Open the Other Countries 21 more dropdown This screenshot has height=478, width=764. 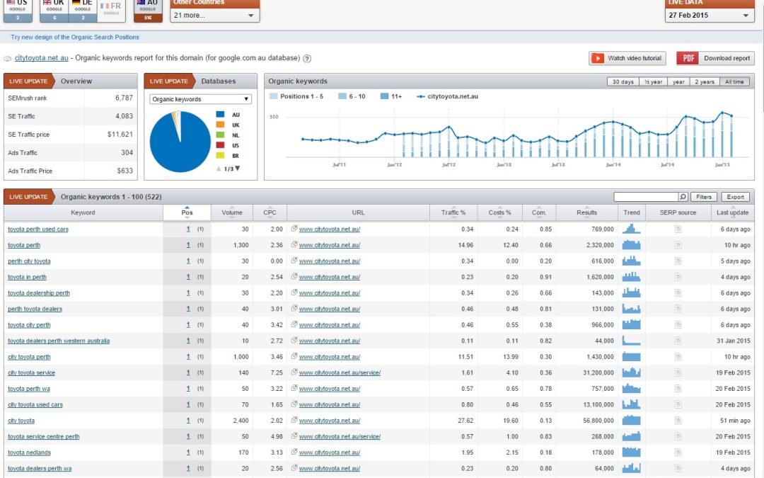coord(215,15)
